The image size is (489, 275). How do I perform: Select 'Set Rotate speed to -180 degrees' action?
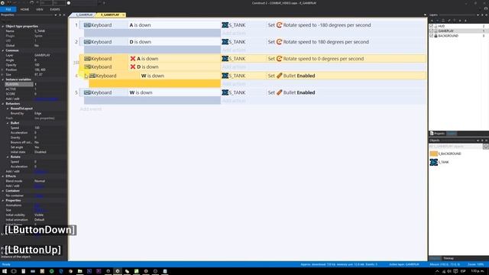coord(319,25)
